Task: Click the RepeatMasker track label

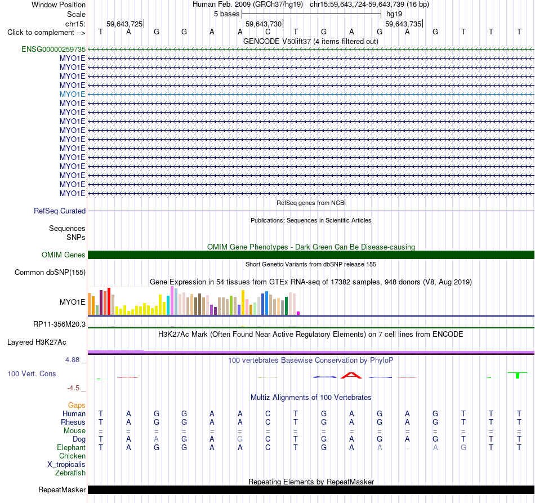Action: (x=62, y=489)
